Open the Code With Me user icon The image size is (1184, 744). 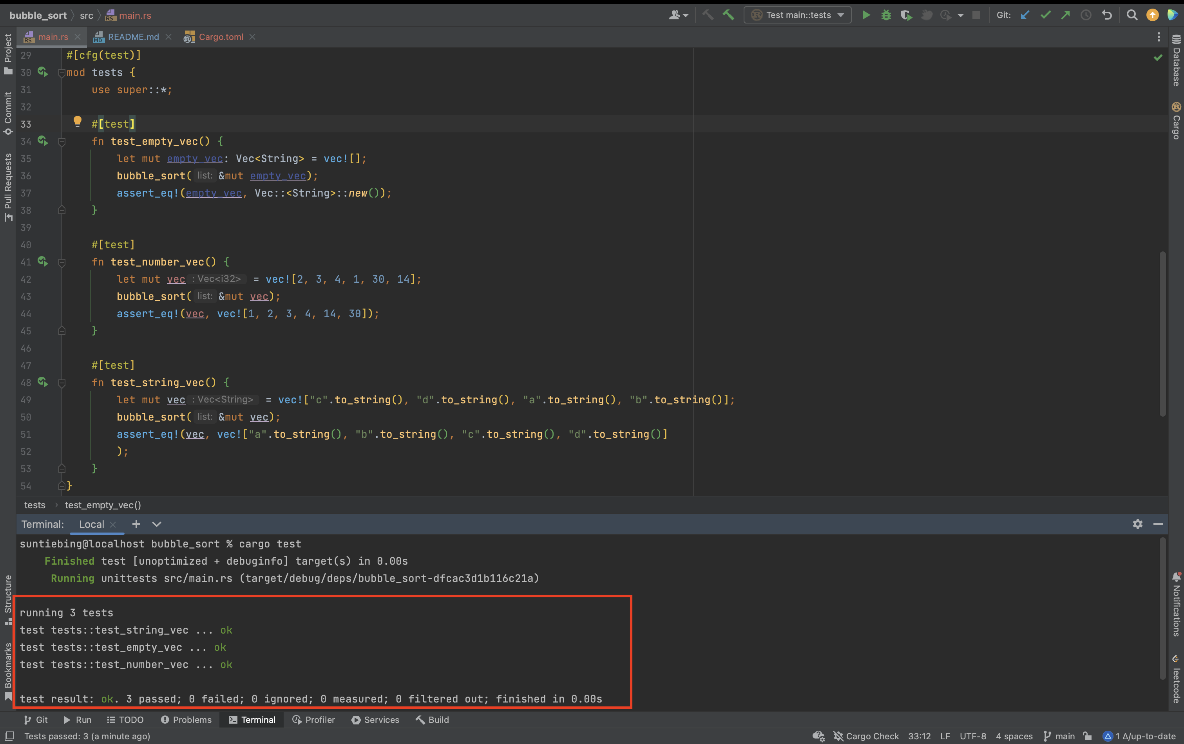(678, 15)
